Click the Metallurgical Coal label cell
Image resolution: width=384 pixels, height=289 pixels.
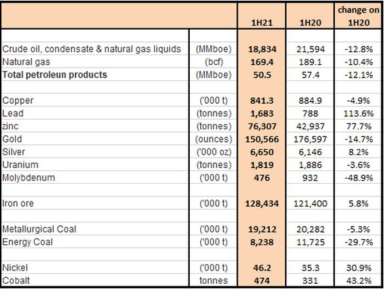95,229
